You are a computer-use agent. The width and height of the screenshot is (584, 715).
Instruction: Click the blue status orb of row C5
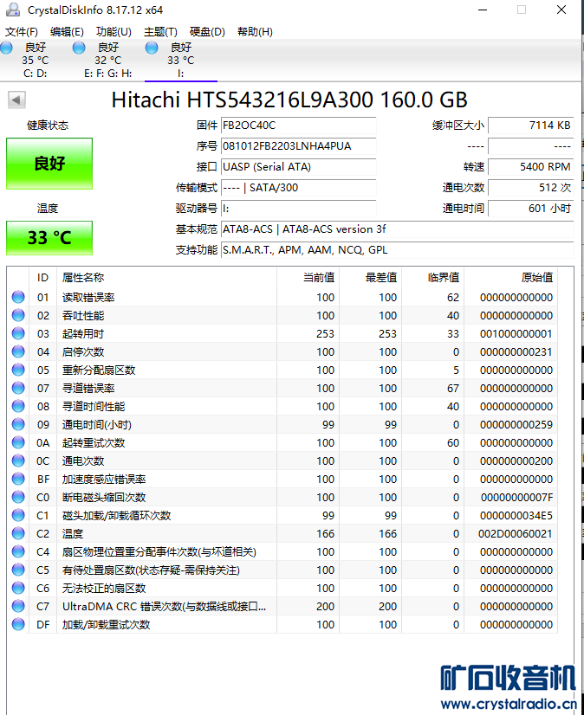click(x=18, y=570)
